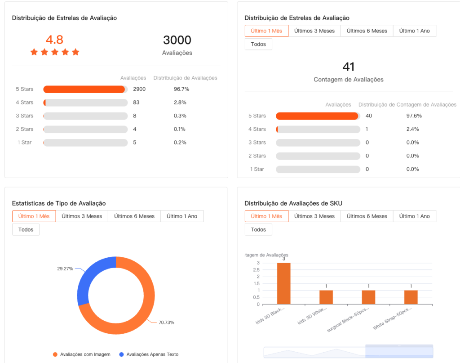Click the orange stars under the 4.8 rating
The image size is (460, 363).
click(55, 52)
